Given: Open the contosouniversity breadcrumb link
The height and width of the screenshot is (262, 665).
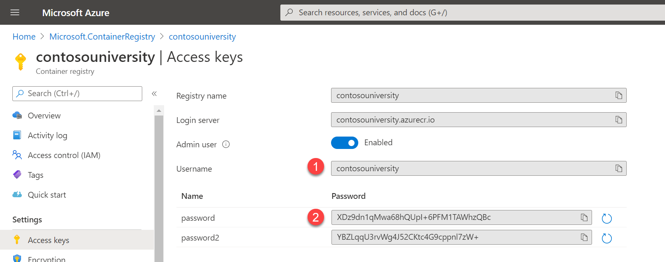Looking at the screenshot, I should 202,37.
